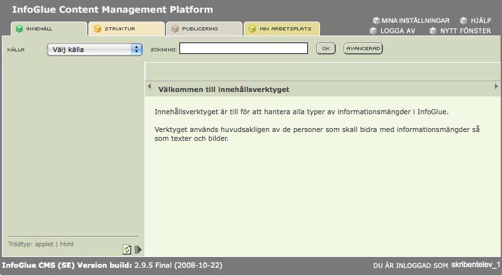
Task: Click the left arrow beside Välkommen heading
Action: click(149, 86)
